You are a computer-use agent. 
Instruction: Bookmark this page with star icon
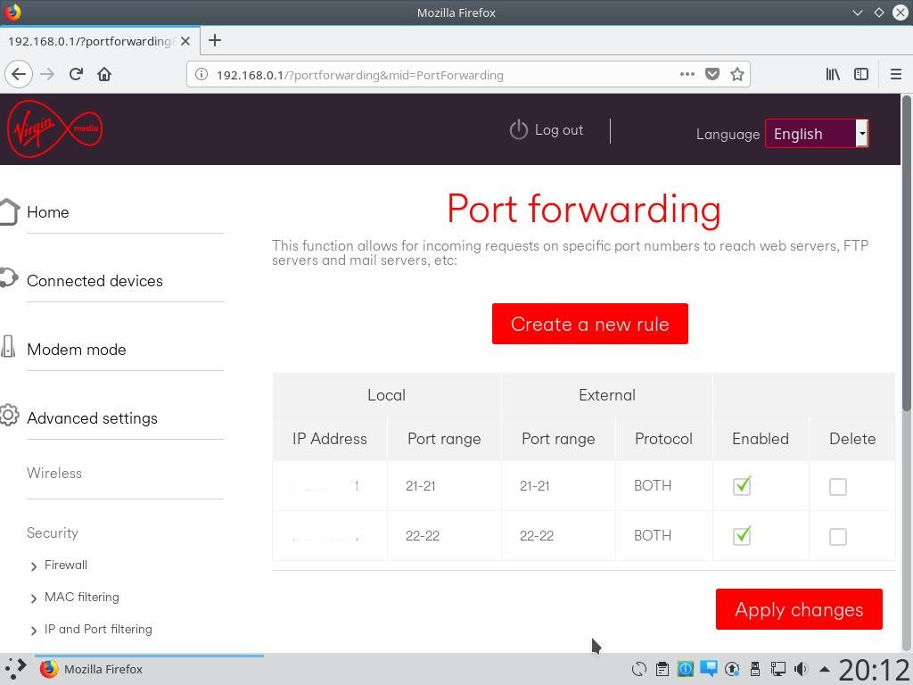pyautogui.click(x=737, y=74)
